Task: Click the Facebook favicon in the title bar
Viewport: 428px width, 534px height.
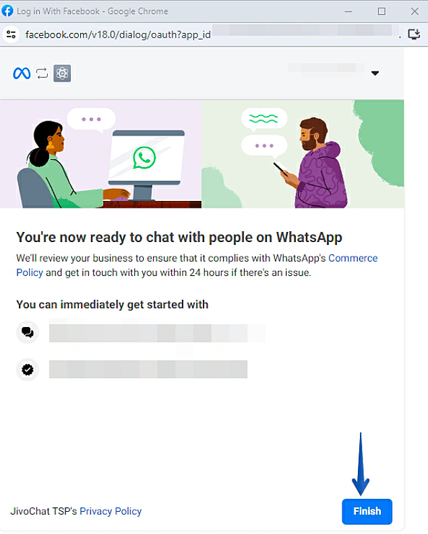Action: 7,11
